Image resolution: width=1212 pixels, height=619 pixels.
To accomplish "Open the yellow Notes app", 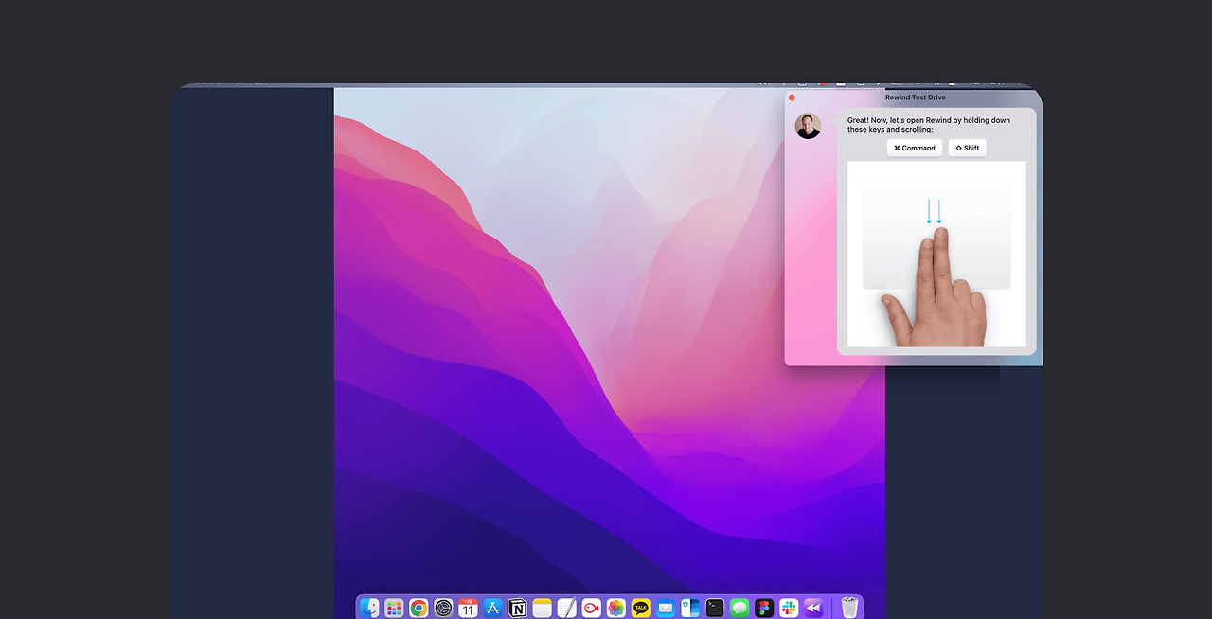I will (x=542, y=608).
